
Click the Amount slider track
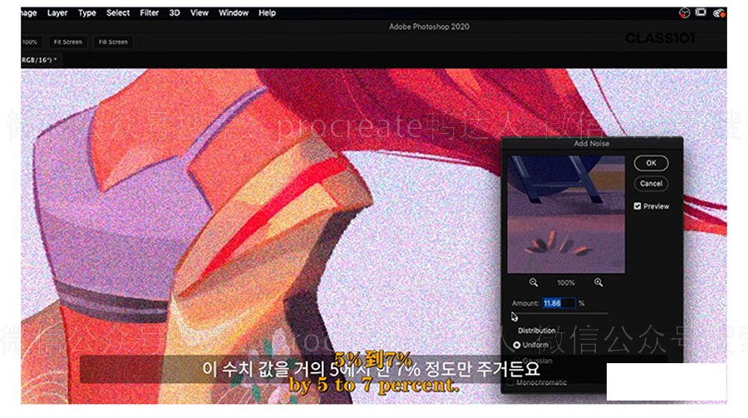click(x=560, y=313)
